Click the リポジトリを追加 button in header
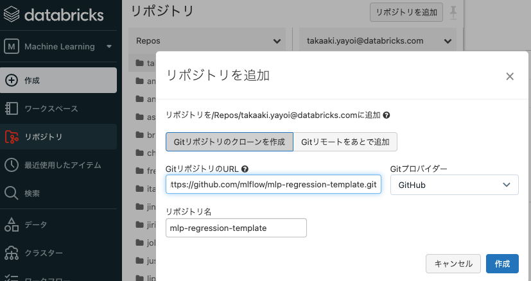 (406, 12)
